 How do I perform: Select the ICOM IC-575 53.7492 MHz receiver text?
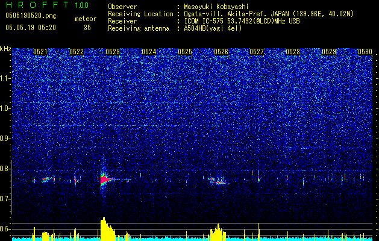tap(242, 21)
